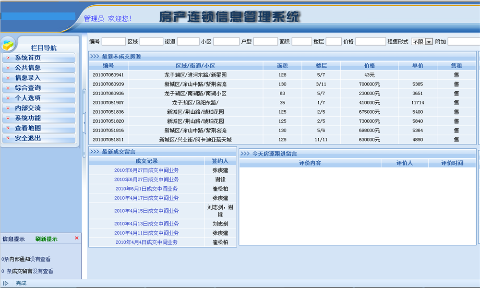Viewport: 480px width, 288px height.
Task: Open 2010年4月15日成交中间业务 record
Action: pyautogui.click(x=146, y=211)
